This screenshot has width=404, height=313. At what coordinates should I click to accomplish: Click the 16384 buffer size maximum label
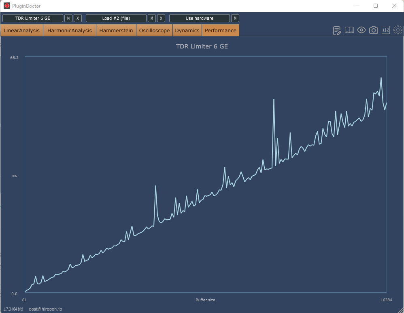click(387, 300)
